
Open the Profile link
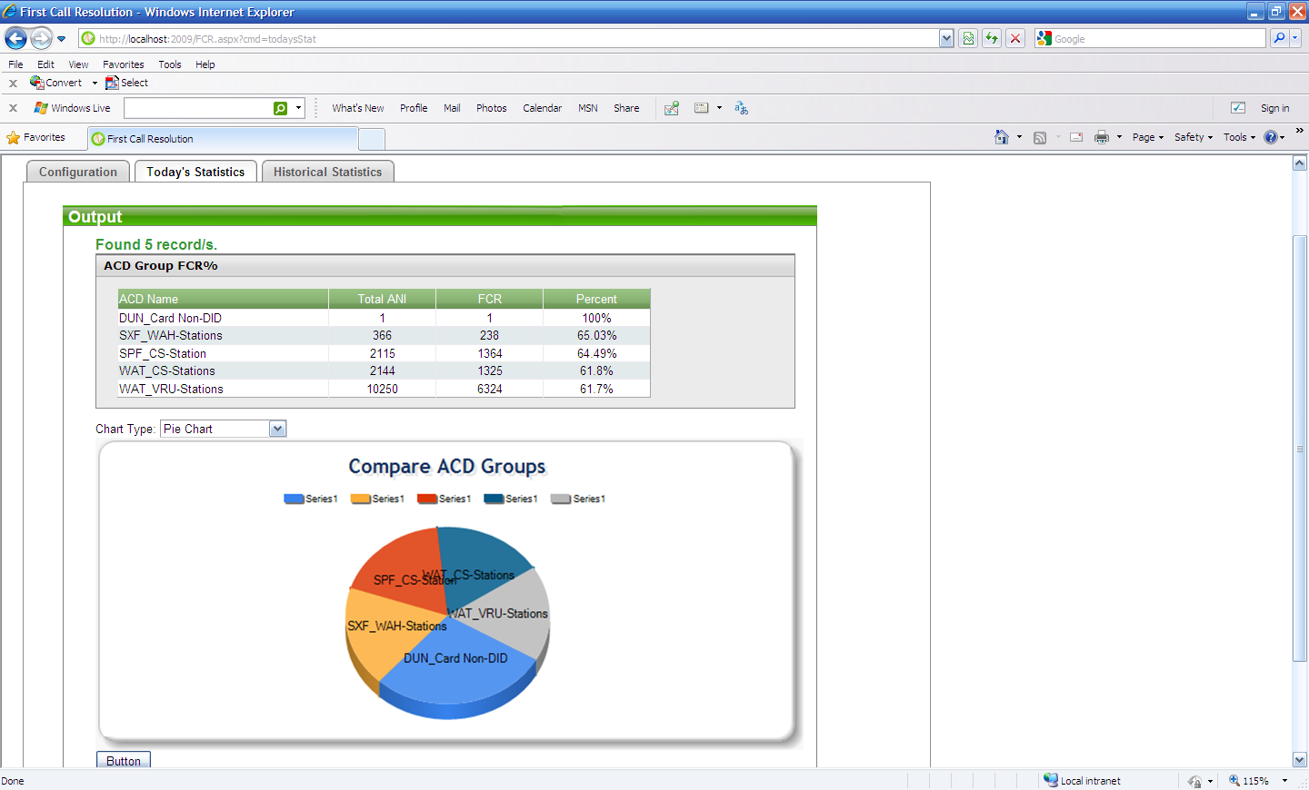pyautogui.click(x=414, y=108)
